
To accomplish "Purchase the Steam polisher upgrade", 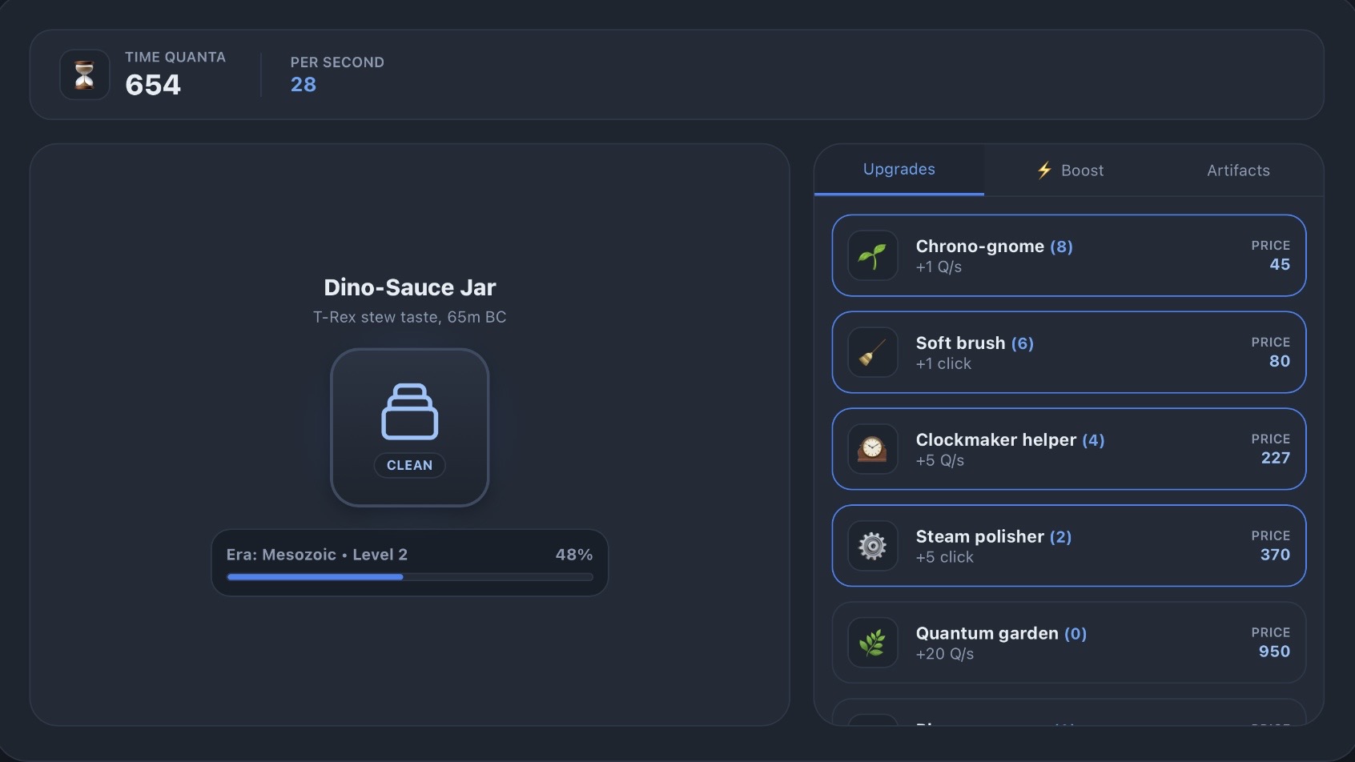I will click(1069, 547).
